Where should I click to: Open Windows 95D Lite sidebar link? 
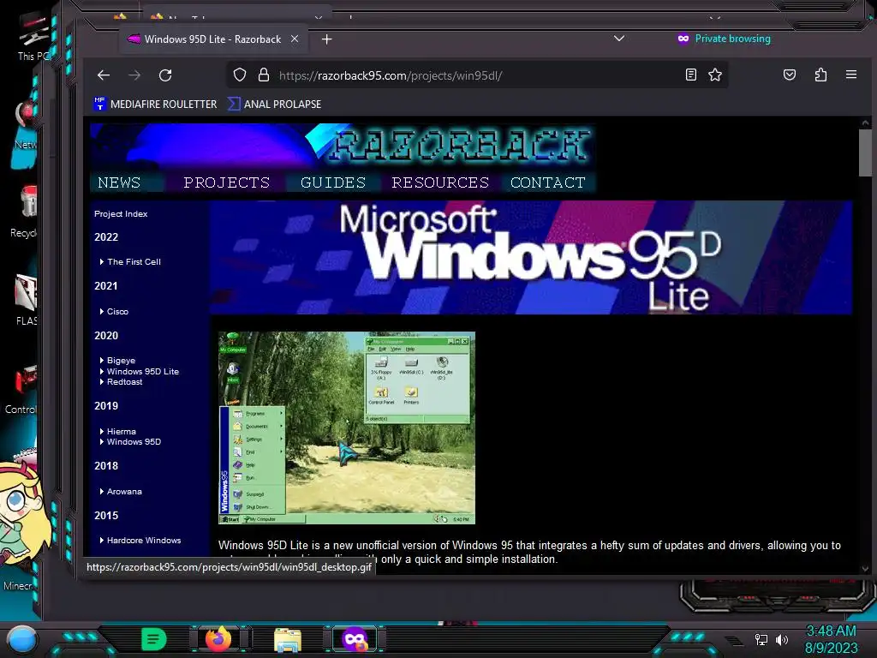coord(143,372)
